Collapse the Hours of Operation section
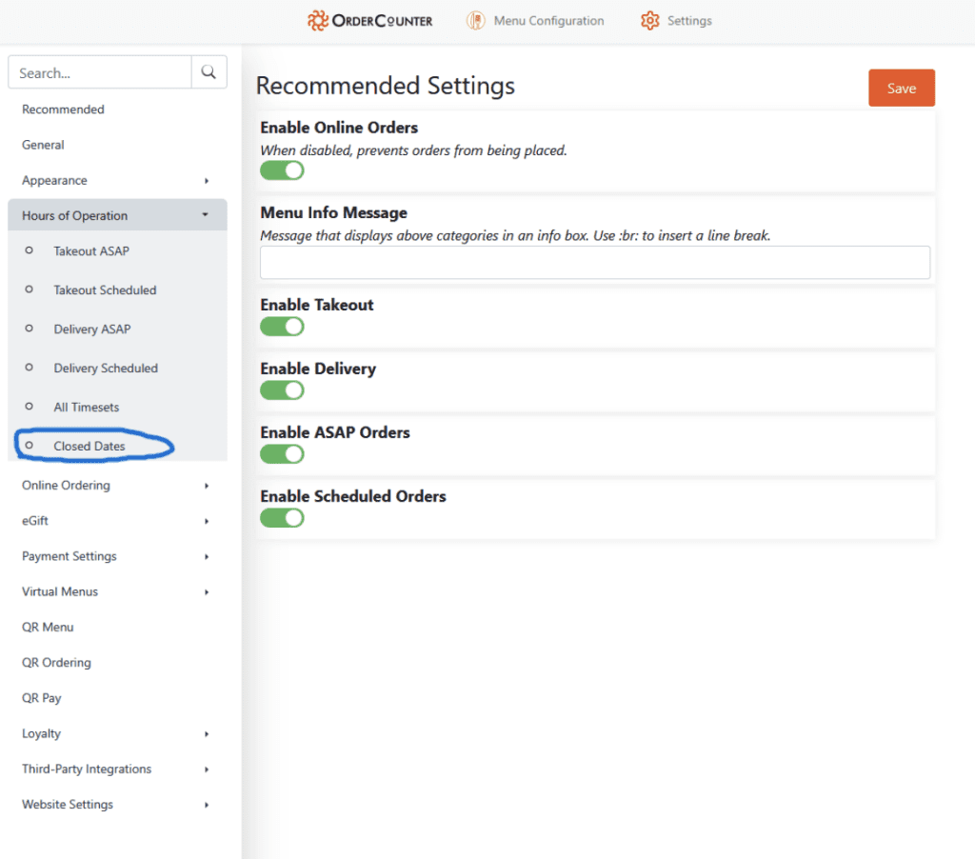 pyautogui.click(x=206, y=215)
